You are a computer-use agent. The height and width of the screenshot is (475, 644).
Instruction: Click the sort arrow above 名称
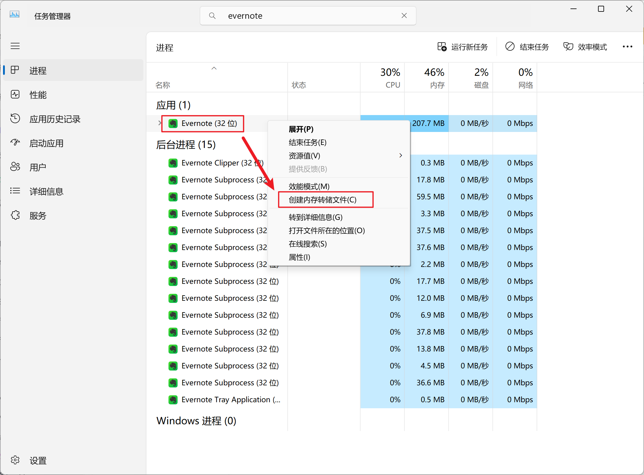214,68
